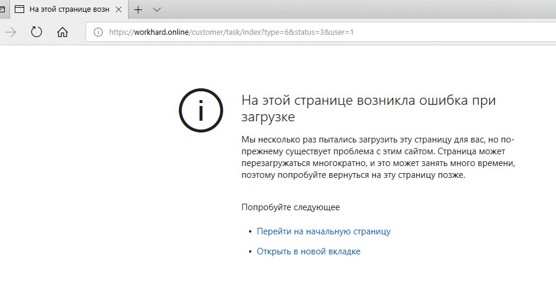Viewport: 556px width, 305px height.
Task: View site information icon in address bar
Action: pos(98,32)
